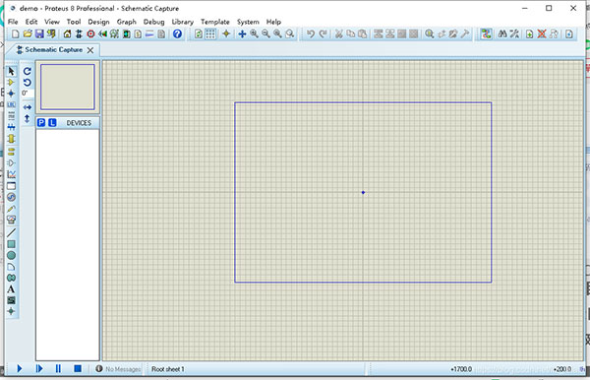Select the Junction Dot tool

[x=11, y=94]
